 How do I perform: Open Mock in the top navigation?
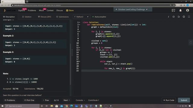[41, 10]
